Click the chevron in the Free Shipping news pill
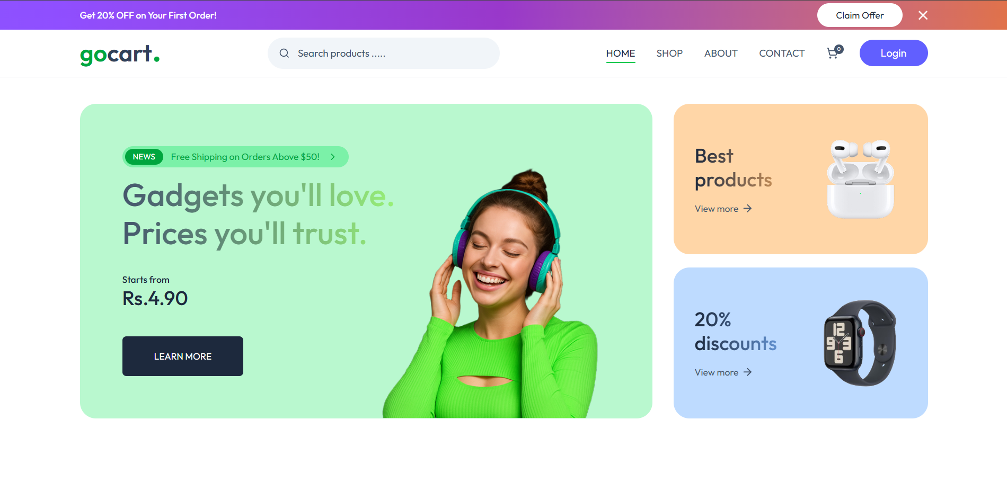The image size is (1007, 482). click(333, 157)
